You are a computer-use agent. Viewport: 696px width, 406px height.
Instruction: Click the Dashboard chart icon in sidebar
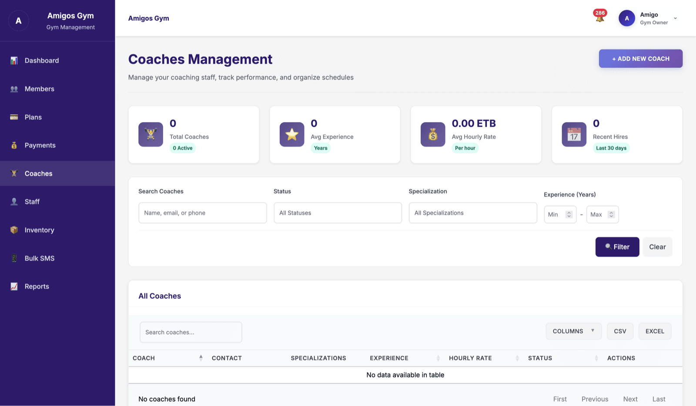point(14,60)
